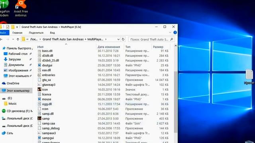Open Изображения in navigation pane

click(18, 70)
